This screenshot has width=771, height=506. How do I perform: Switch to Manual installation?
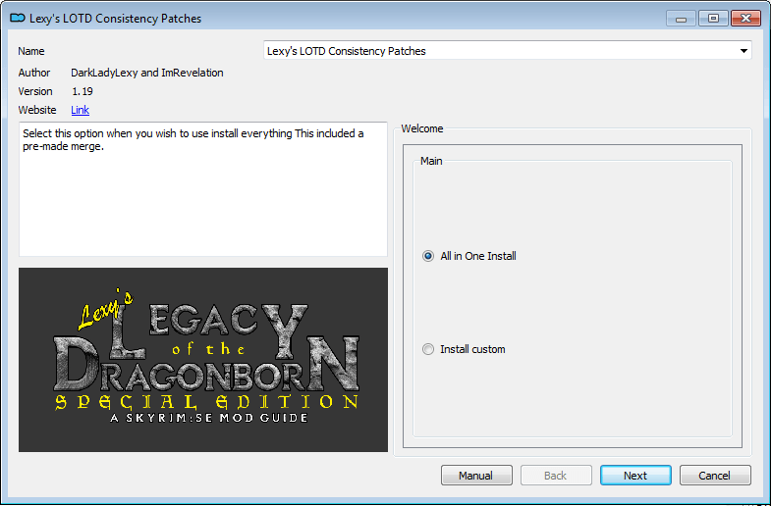click(x=476, y=476)
